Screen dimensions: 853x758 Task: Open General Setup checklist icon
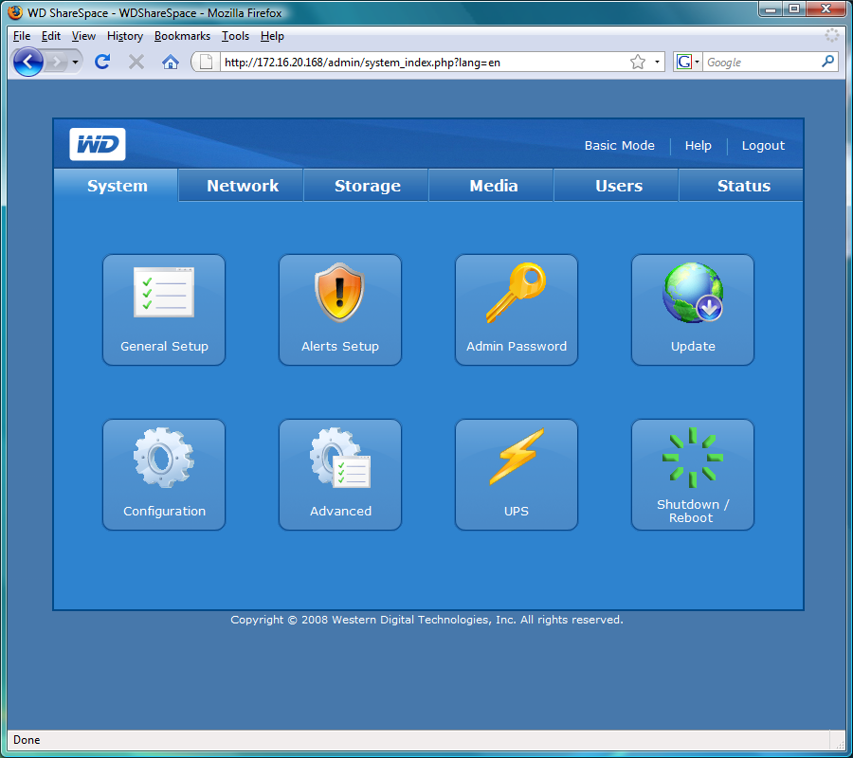tap(164, 293)
